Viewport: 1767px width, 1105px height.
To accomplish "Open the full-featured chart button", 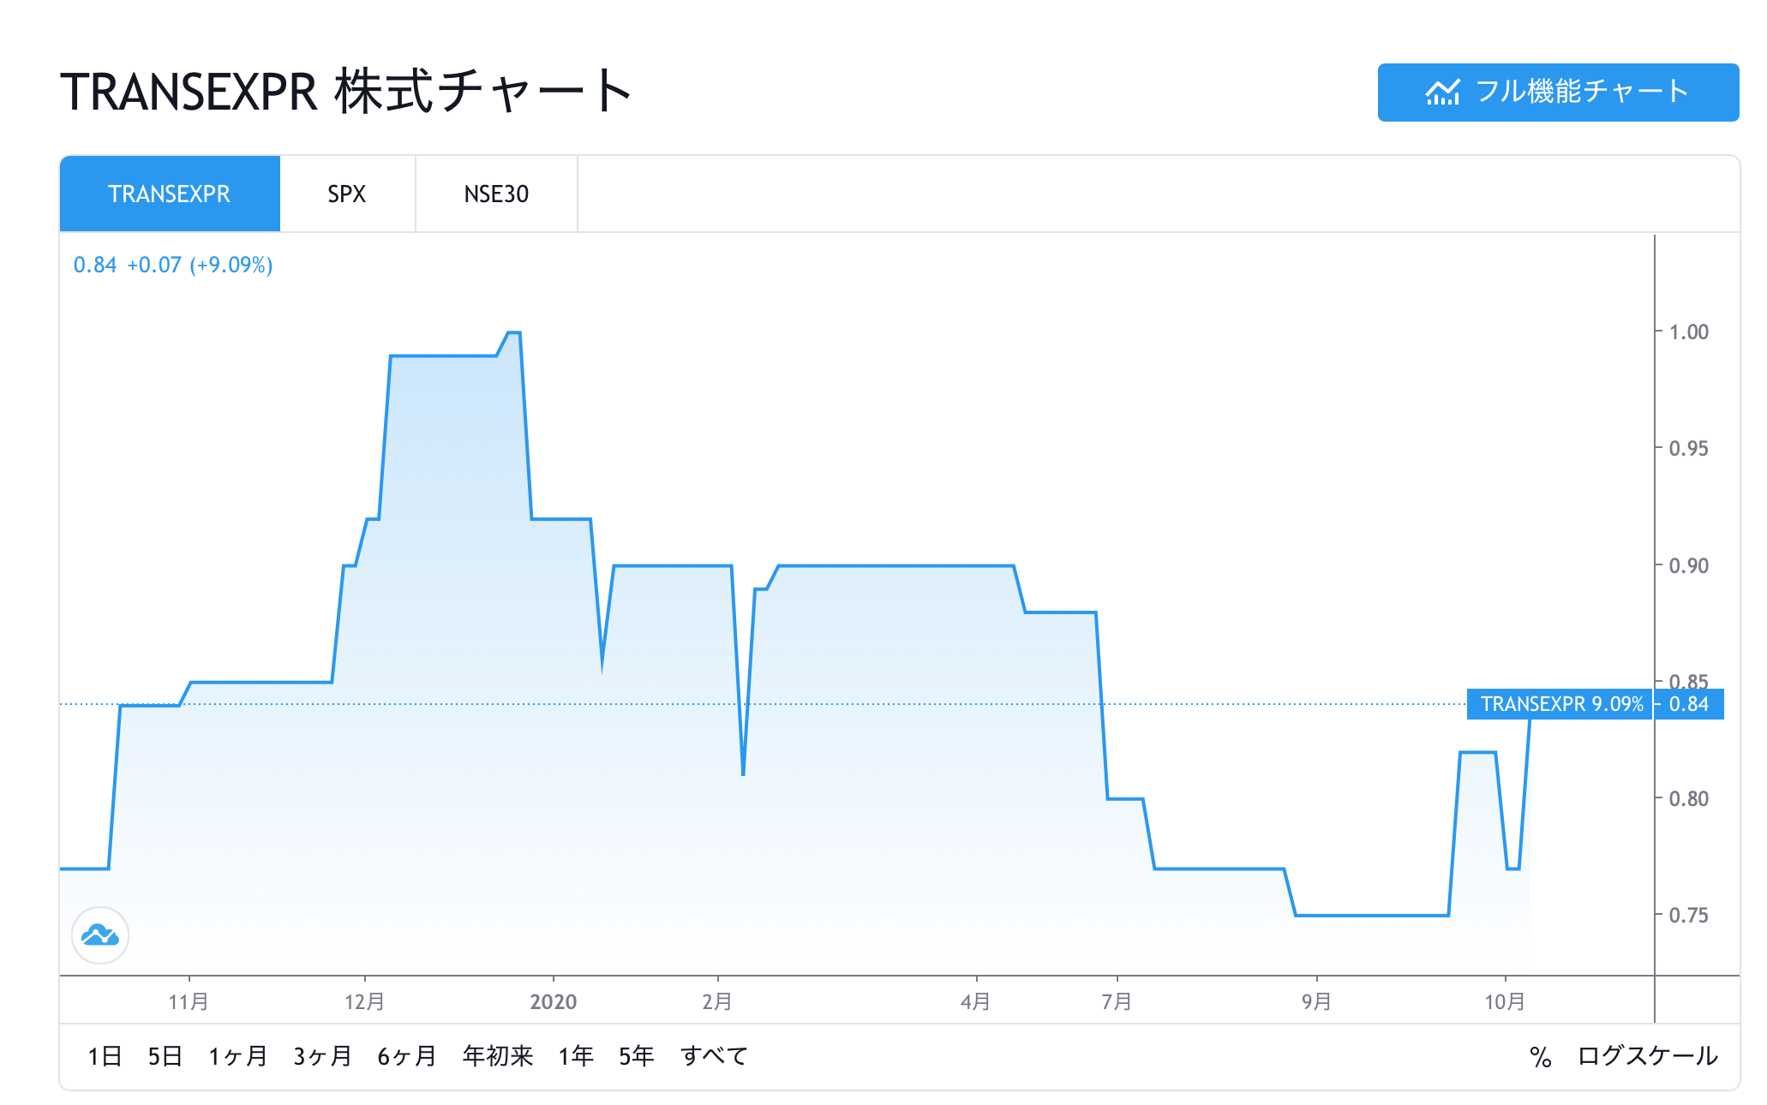I will tap(1557, 92).
